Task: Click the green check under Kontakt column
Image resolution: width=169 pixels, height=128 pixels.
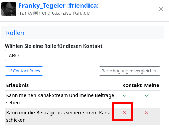Action: pyautogui.click(x=125, y=95)
